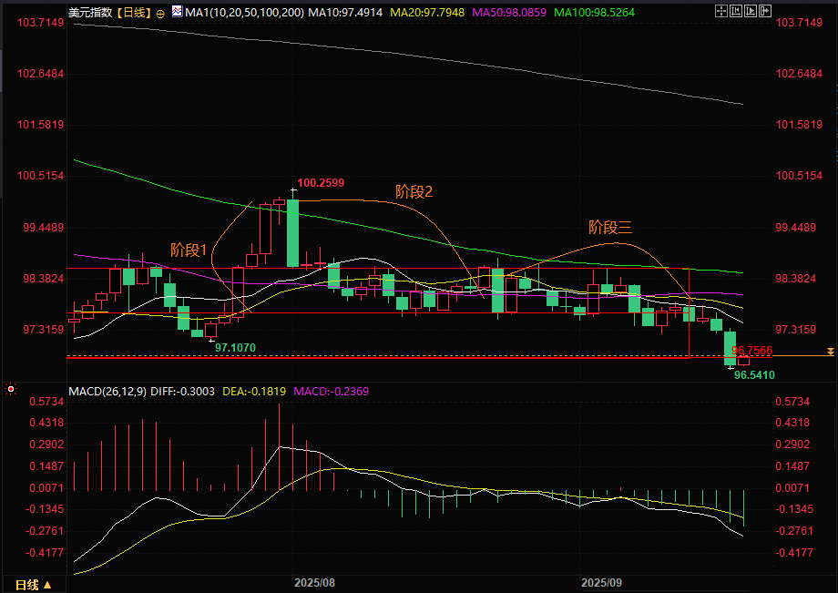Click the DEA:-0.1819 value
Screen dimensions: 838x593
[x=254, y=391]
